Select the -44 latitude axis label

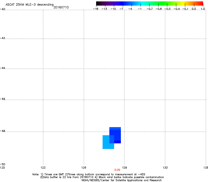(x=3, y=68)
